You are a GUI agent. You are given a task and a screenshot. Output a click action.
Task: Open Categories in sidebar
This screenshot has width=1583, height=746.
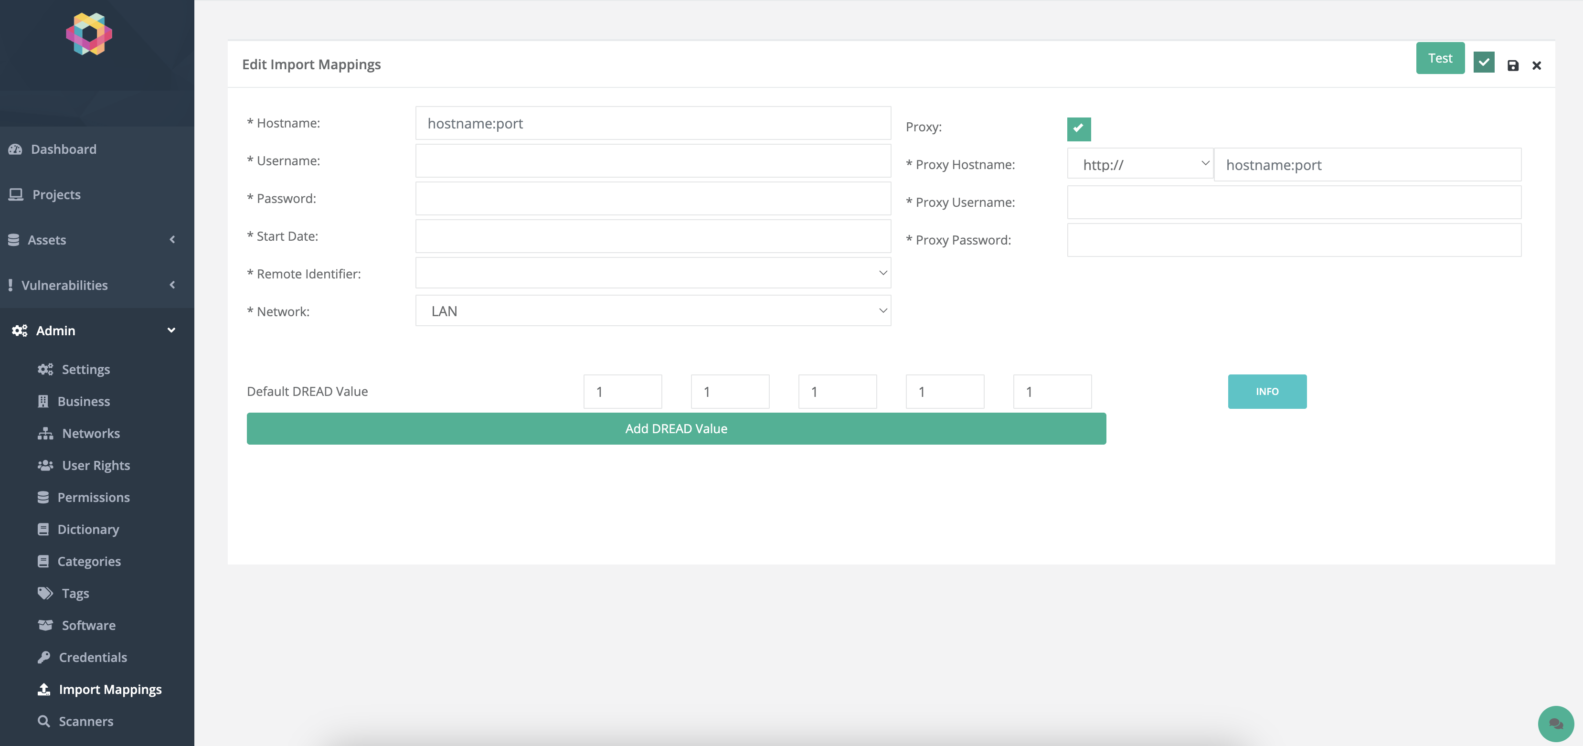coord(89,561)
